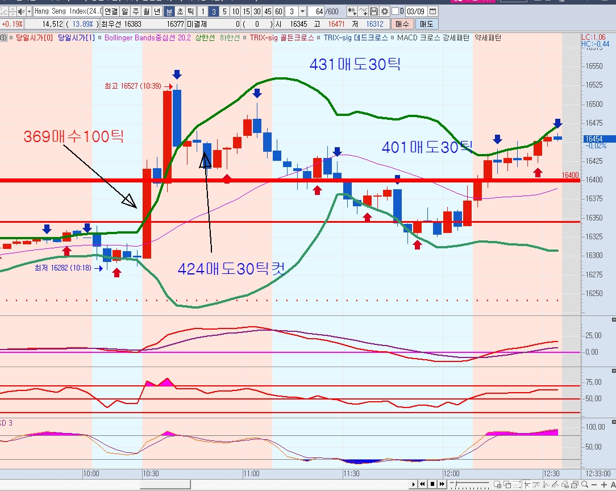Click the 매도 (sell) button

tap(426, 24)
